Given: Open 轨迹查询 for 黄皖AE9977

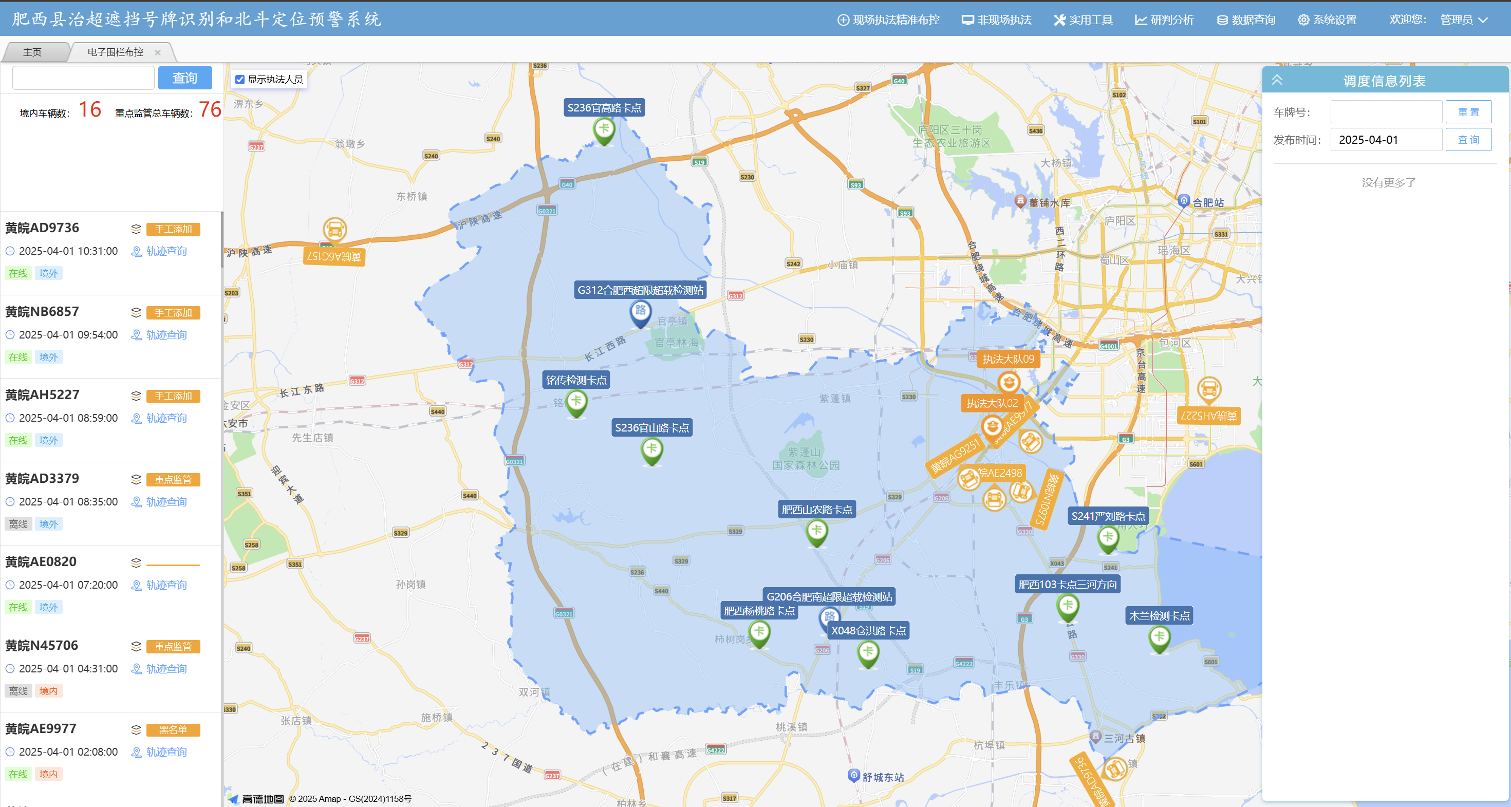Looking at the screenshot, I should coord(159,752).
